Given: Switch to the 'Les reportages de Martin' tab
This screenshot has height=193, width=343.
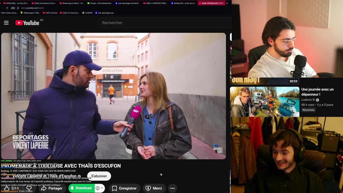Looking at the screenshot, I should click(127, 3).
